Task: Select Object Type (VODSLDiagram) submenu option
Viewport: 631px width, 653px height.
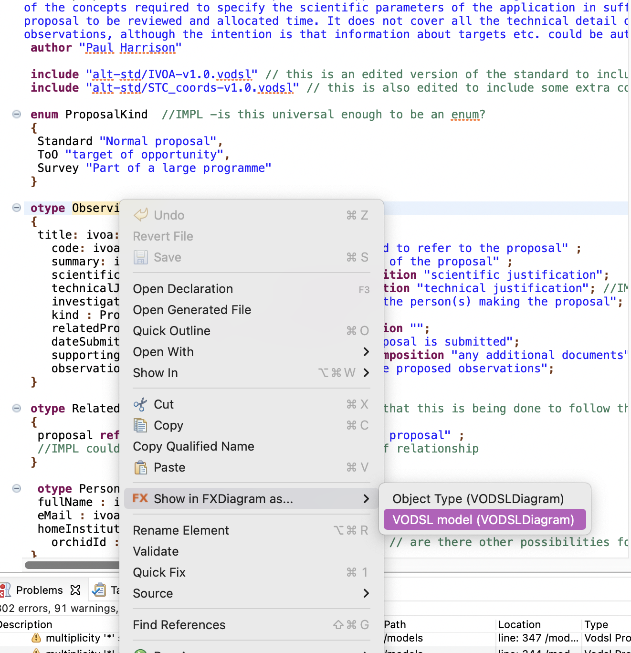Action: click(x=485, y=499)
